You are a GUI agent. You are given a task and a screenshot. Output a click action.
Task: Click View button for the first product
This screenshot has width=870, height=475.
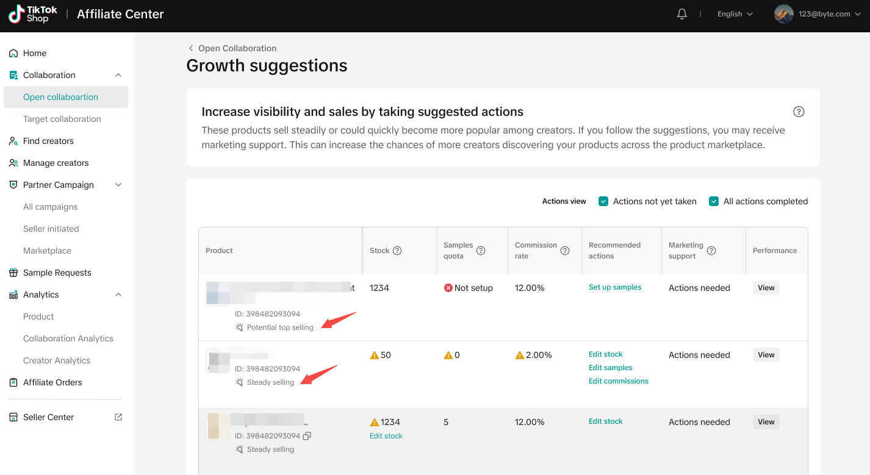coord(766,288)
